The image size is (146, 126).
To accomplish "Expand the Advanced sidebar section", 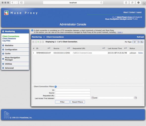I will 15,68.
